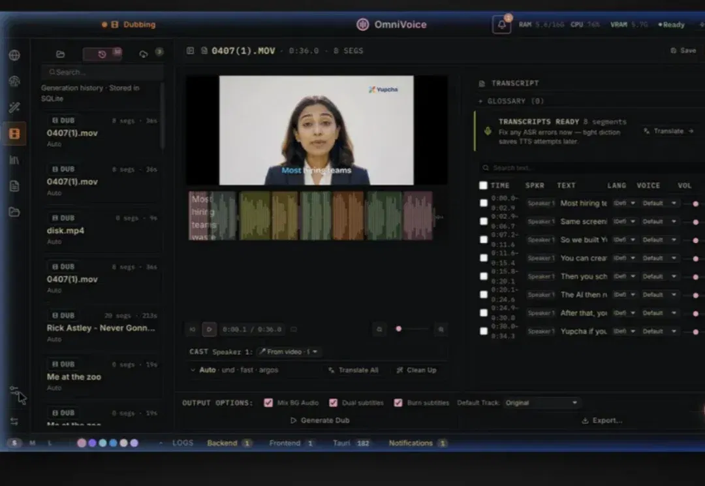Adjust the timeline zoom slider handle
The width and height of the screenshot is (705, 486).
coord(398,329)
